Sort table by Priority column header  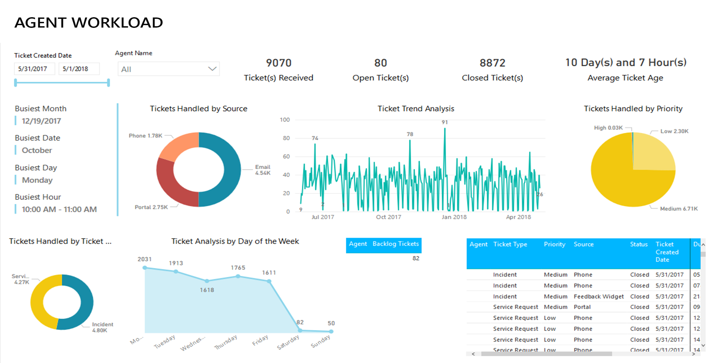point(554,244)
